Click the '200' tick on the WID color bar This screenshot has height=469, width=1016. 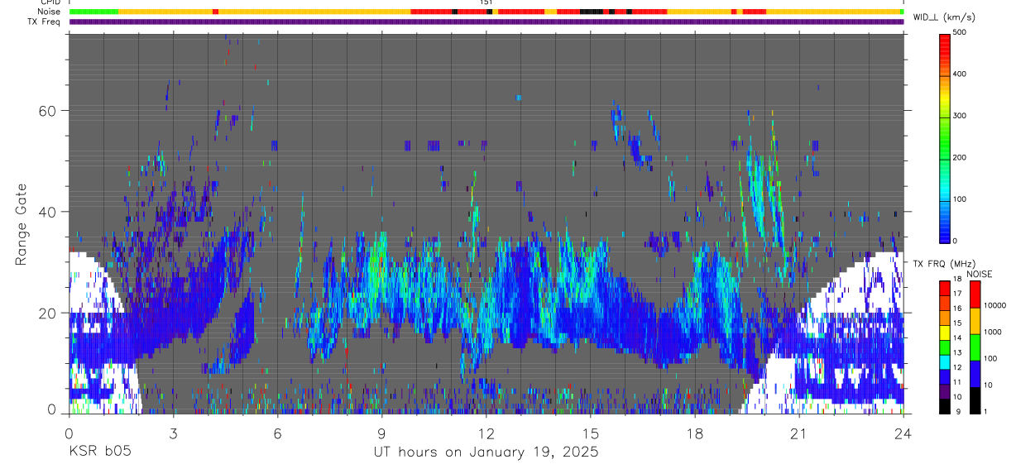[960, 157]
